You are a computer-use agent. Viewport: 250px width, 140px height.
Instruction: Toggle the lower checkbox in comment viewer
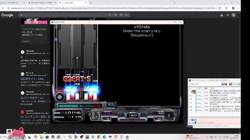[196, 122]
